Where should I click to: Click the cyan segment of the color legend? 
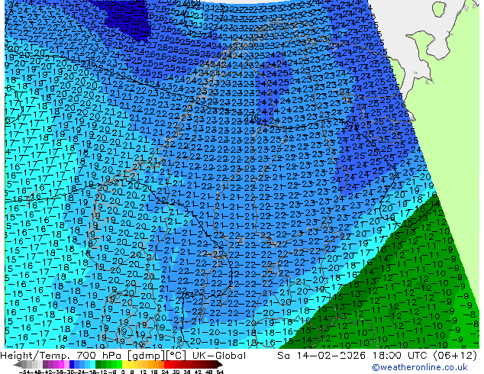tap(92, 364)
